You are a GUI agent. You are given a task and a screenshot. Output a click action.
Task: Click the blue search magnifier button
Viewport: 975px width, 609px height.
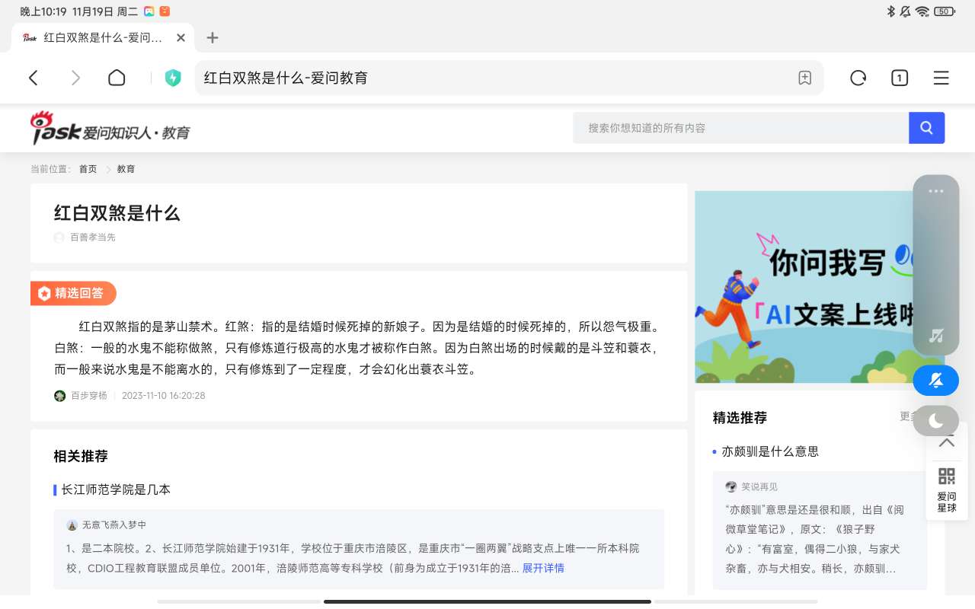(x=926, y=128)
